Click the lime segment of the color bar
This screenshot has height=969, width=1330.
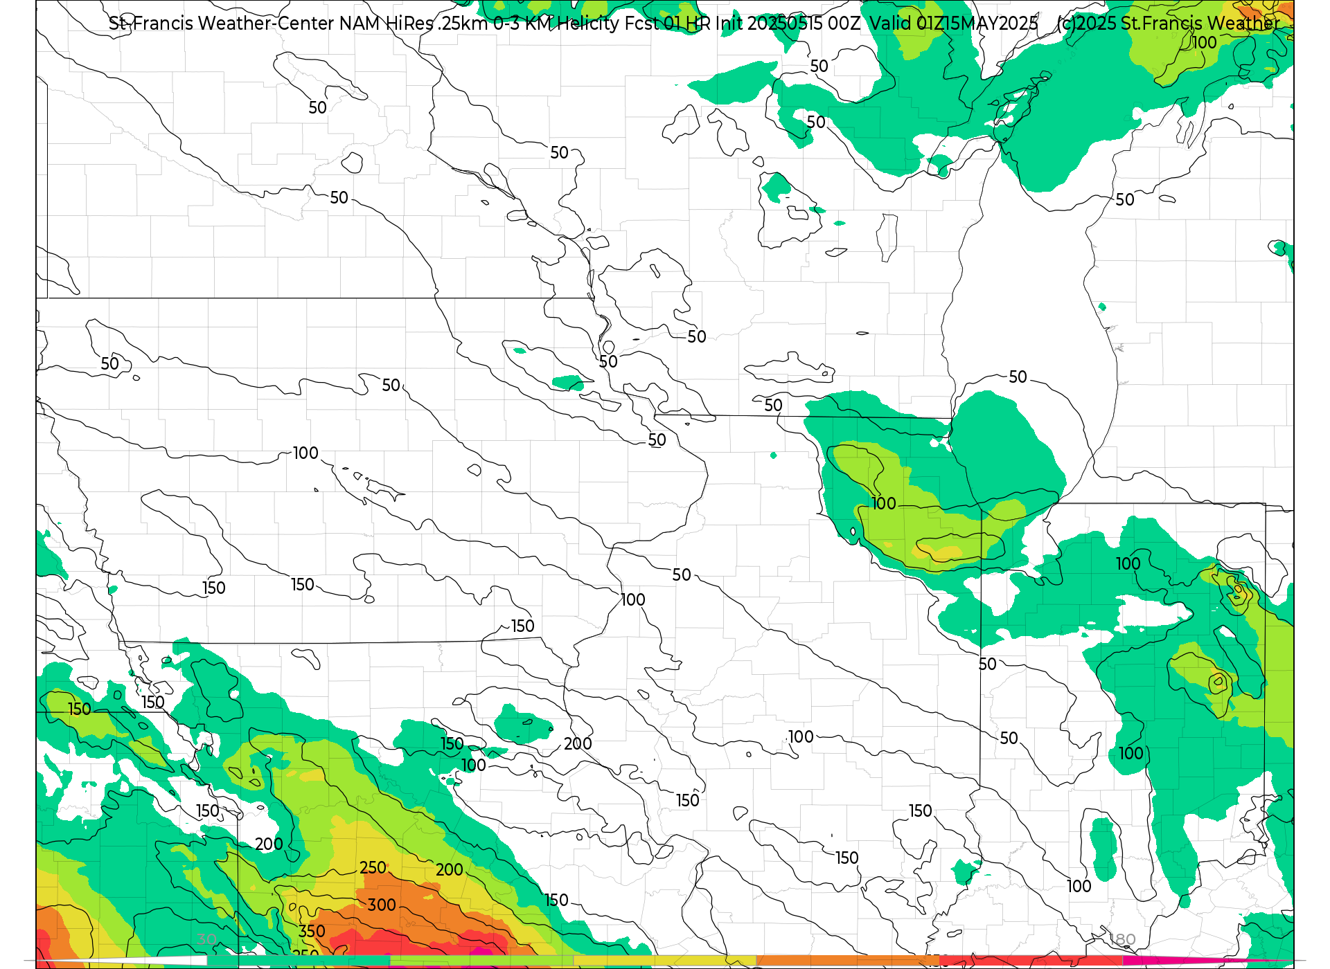(x=482, y=961)
